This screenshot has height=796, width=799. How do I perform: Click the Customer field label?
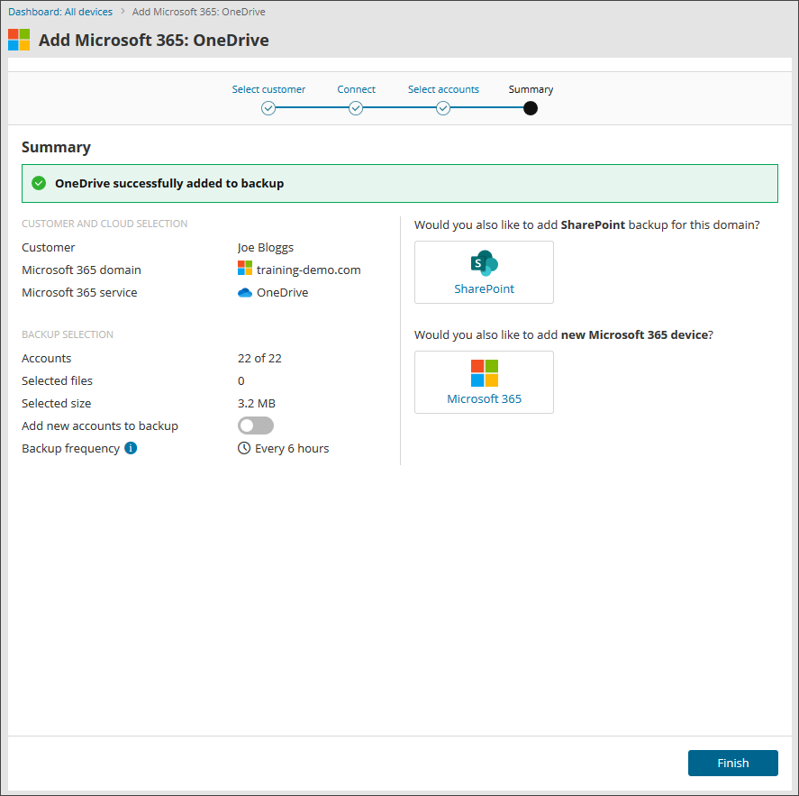click(x=49, y=247)
